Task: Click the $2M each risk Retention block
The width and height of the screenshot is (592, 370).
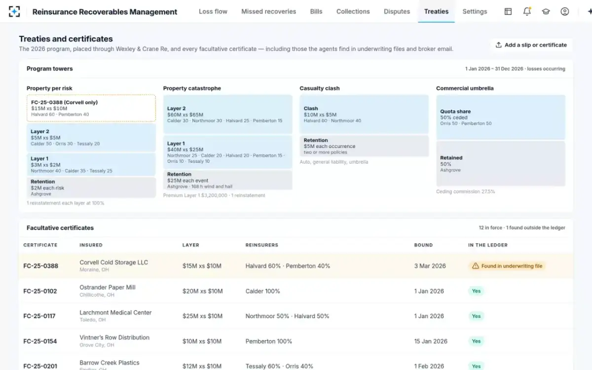Action: pos(91,187)
